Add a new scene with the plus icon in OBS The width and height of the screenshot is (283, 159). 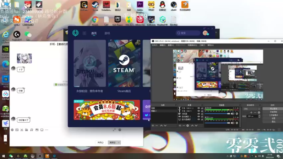[x=153, y=125]
